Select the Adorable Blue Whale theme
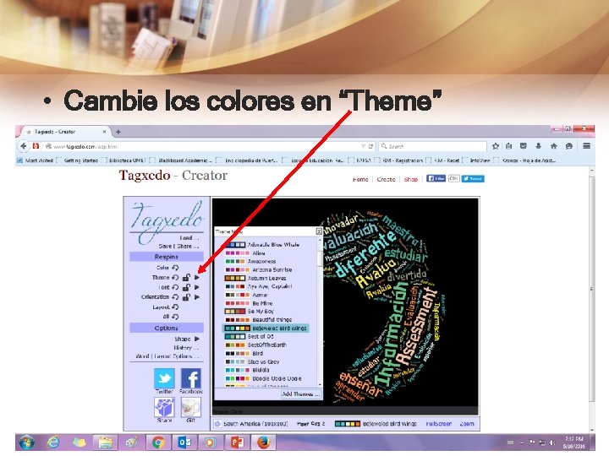This screenshot has width=609, height=456. click(262, 245)
